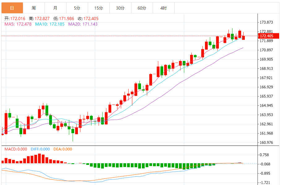Viewport: 281px width, 185px height.
Task: Open the 15分 timeframe tab
Action: point(99,8)
